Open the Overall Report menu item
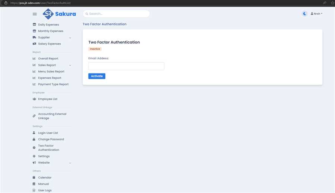The width and height of the screenshot is (335, 193). coord(48,59)
